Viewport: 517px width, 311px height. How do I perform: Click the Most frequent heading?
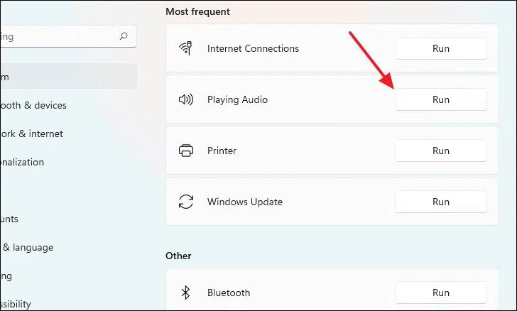pos(197,11)
